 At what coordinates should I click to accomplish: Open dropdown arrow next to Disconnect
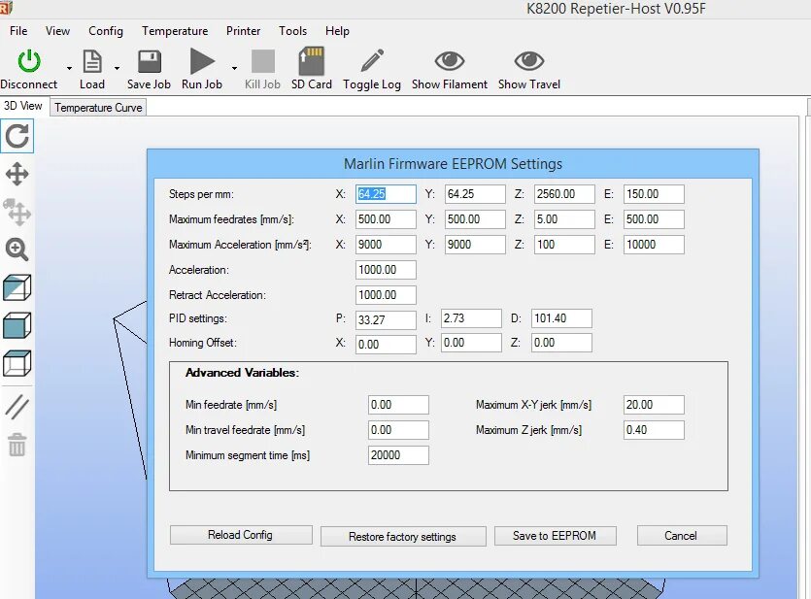(69, 68)
